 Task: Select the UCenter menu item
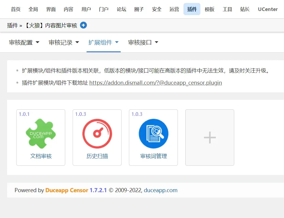click(267, 9)
